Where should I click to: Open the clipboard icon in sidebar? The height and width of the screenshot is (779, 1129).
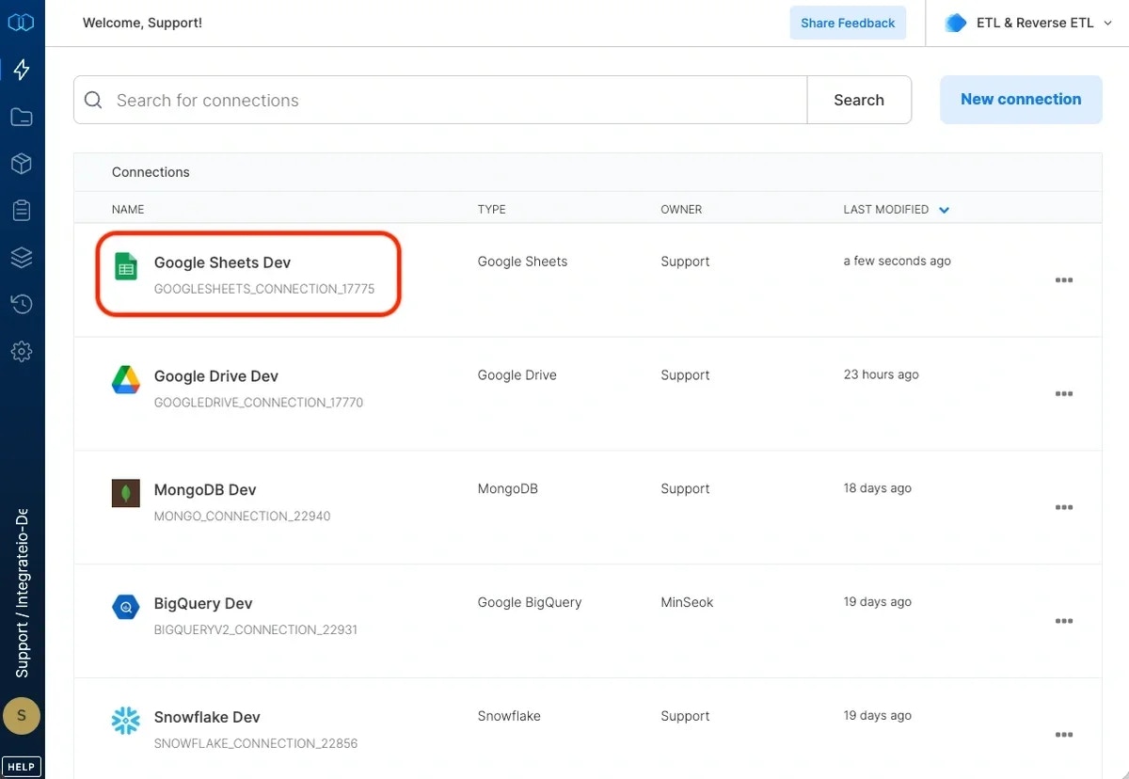click(22, 210)
